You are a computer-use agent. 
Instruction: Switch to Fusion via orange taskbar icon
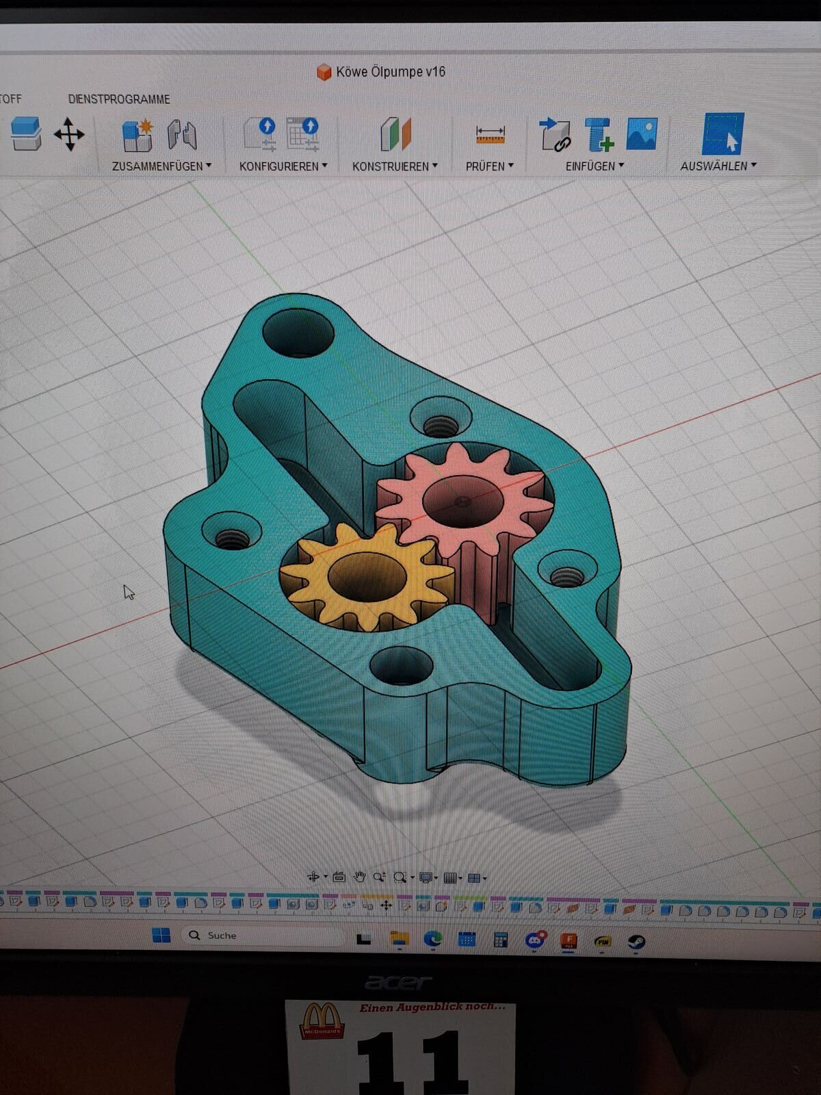point(569,941)
